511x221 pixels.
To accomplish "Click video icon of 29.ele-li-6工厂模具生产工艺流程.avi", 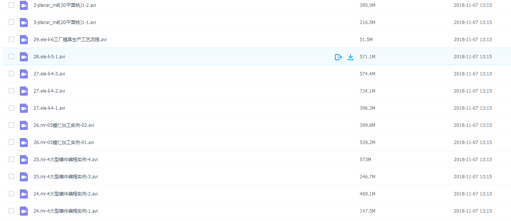I will tap(24, 40).
